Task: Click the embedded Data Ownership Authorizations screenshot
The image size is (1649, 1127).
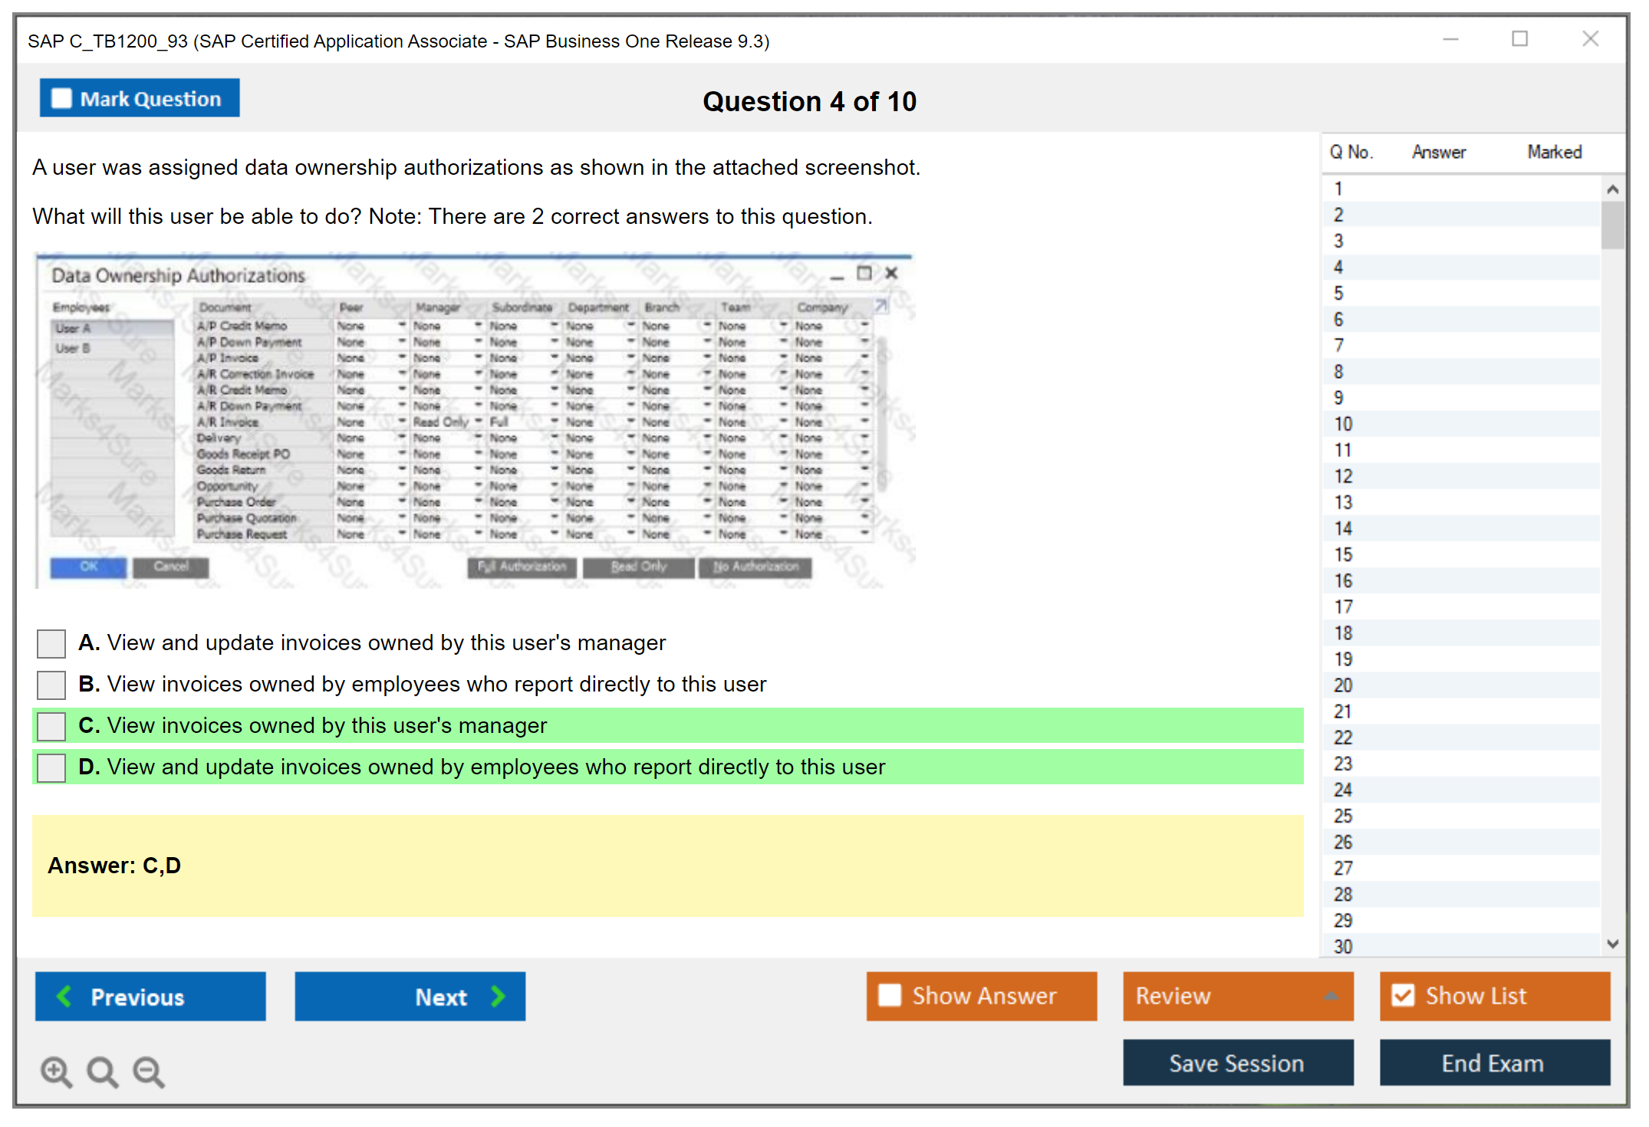Action: 476,422
